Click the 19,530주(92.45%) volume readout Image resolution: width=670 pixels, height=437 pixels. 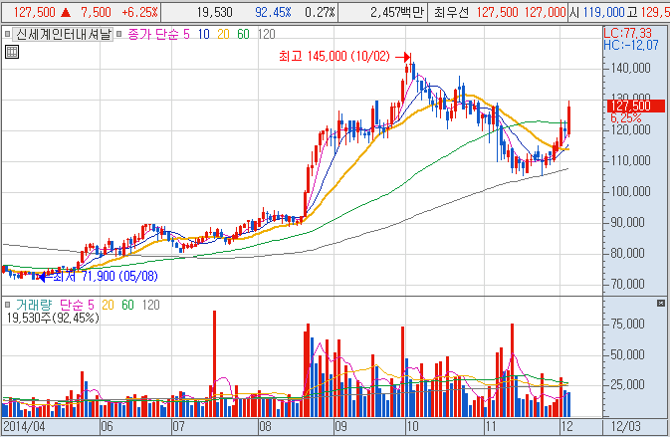click(x=53, y=318)
